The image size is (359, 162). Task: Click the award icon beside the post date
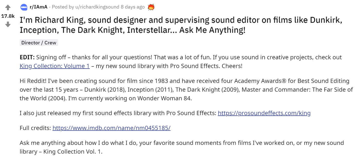coord(151,7)
